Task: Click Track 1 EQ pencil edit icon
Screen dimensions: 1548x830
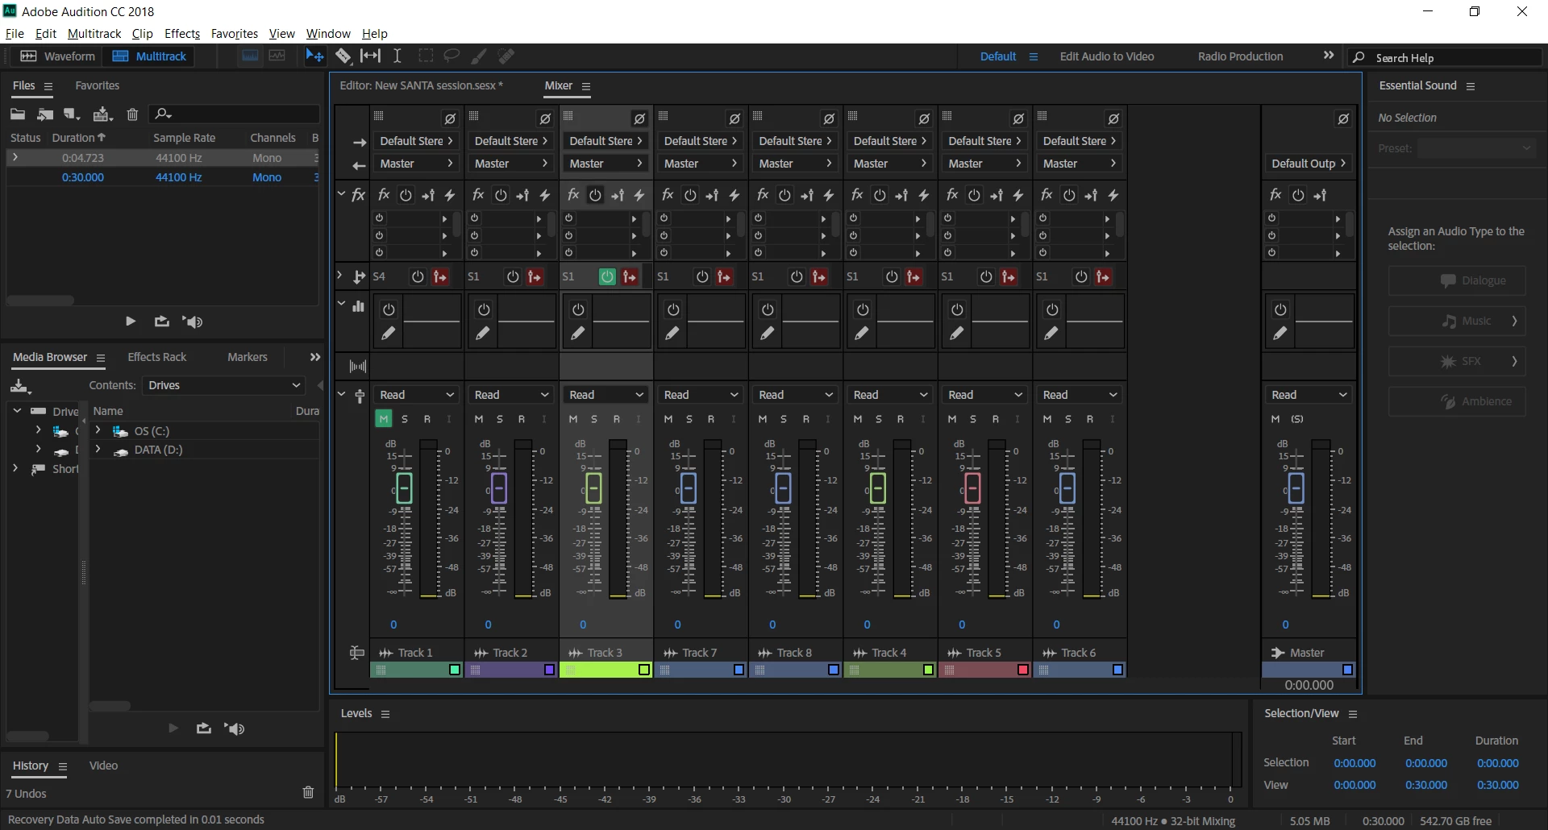Action: (x=389, y=333)
